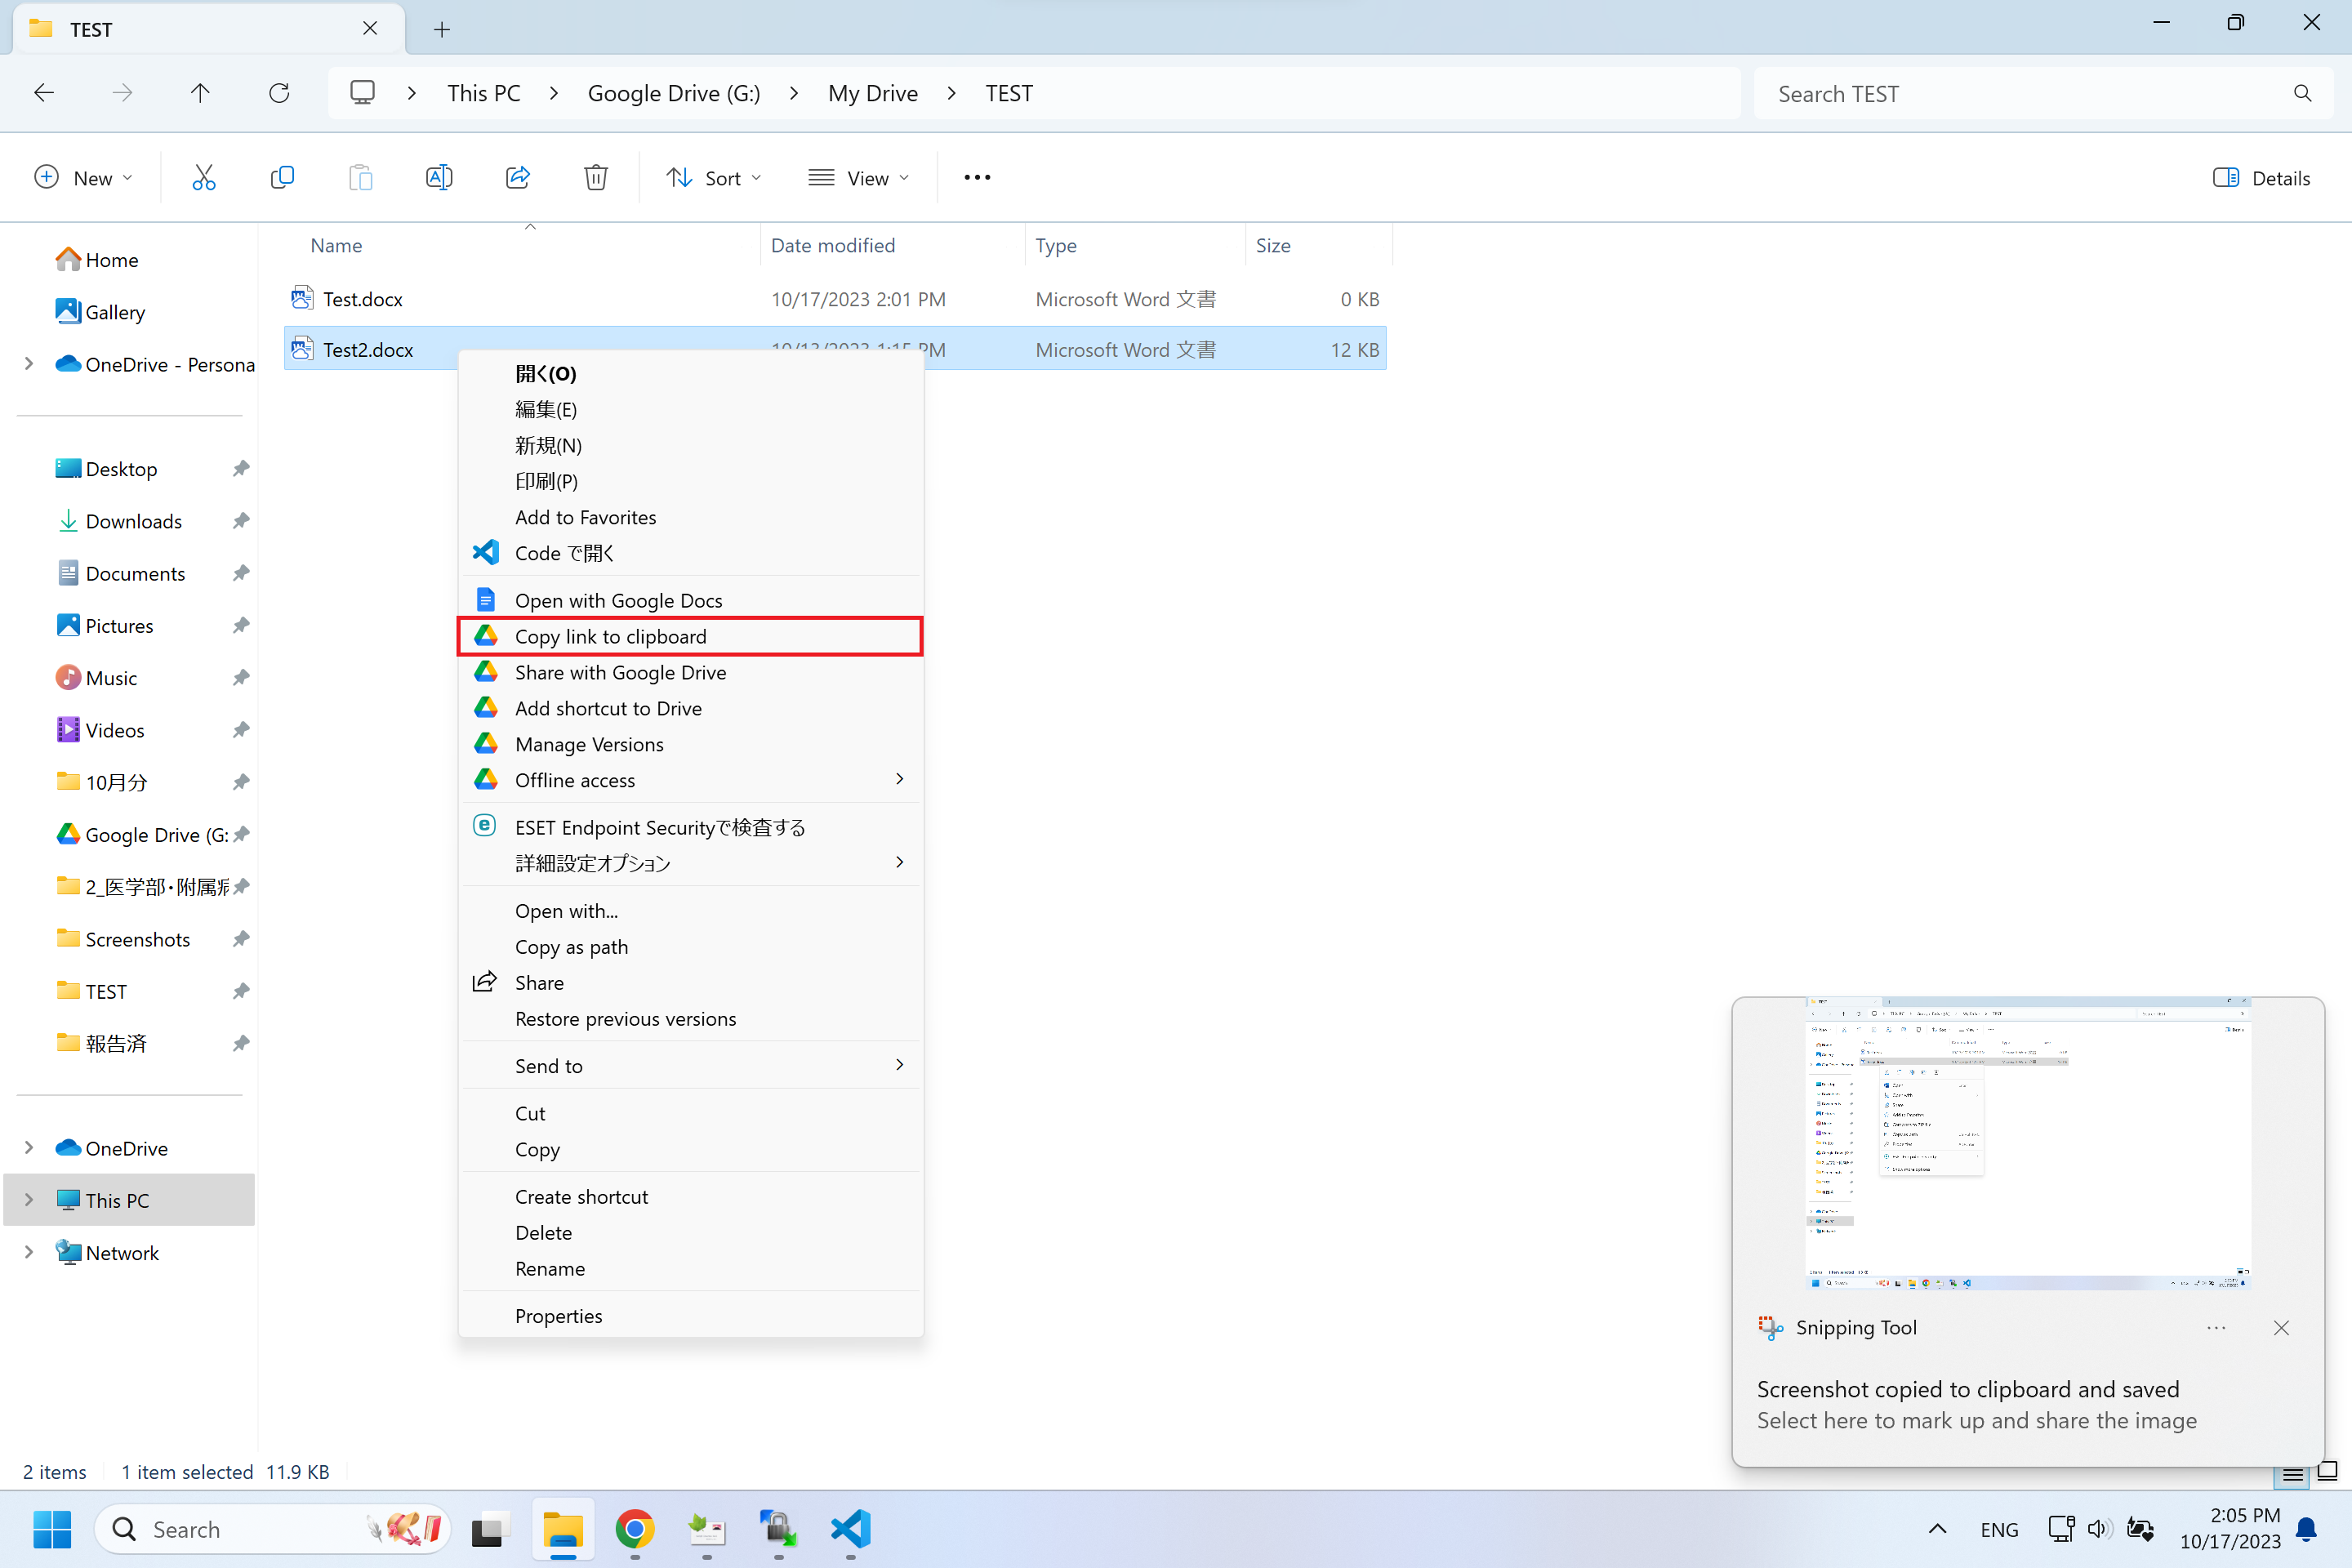
Task: Click the Paste clipboard icon in toolbar
Action: tap(360, 178)
